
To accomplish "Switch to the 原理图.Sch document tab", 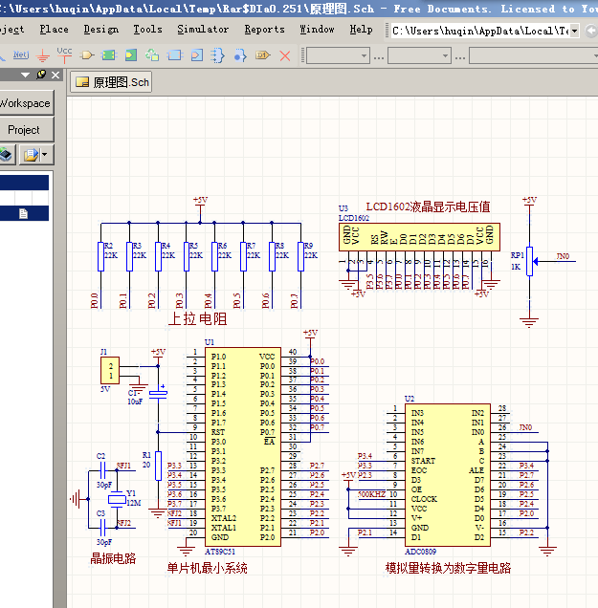I will click(x=111, y=82).
